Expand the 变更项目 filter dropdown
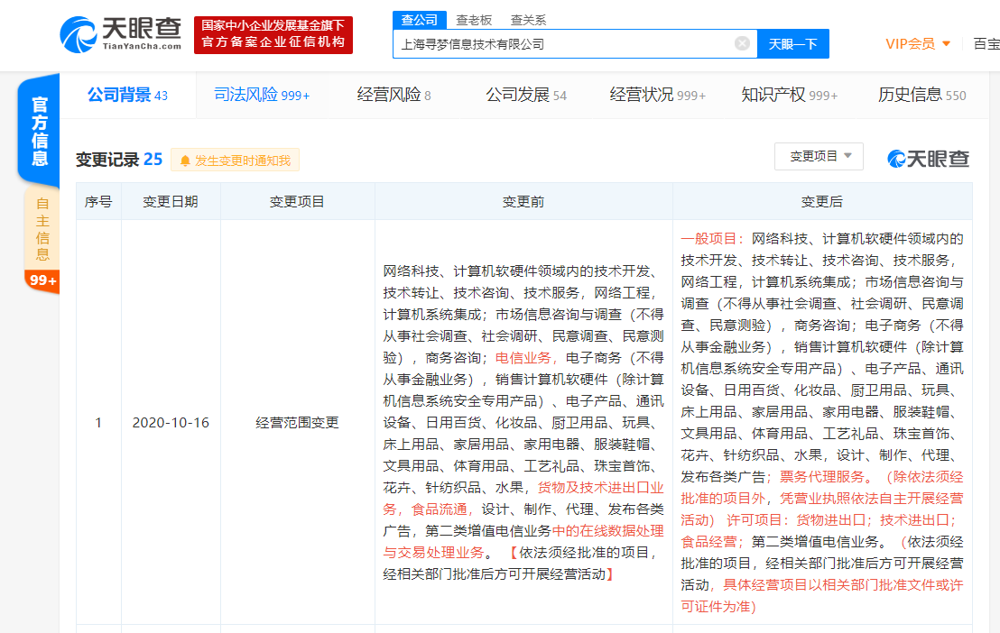 (819, 156)
